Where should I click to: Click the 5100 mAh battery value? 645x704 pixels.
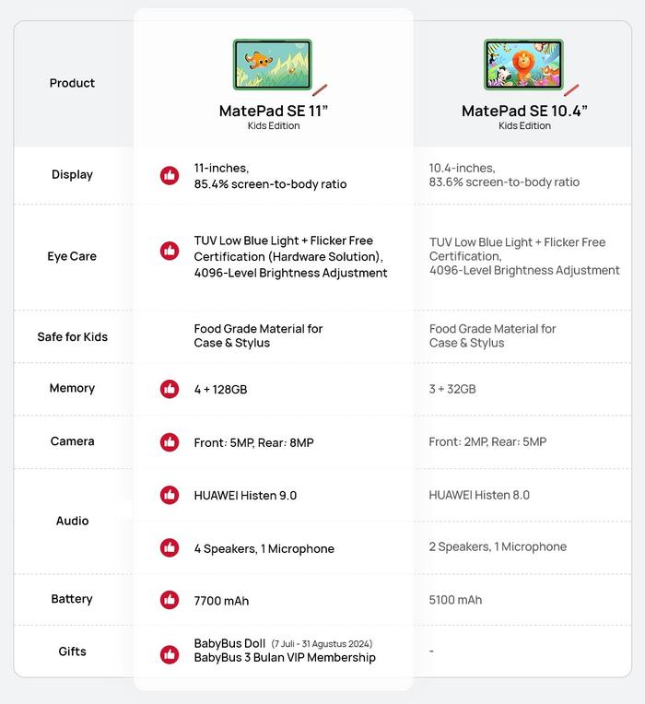point(455,600)
